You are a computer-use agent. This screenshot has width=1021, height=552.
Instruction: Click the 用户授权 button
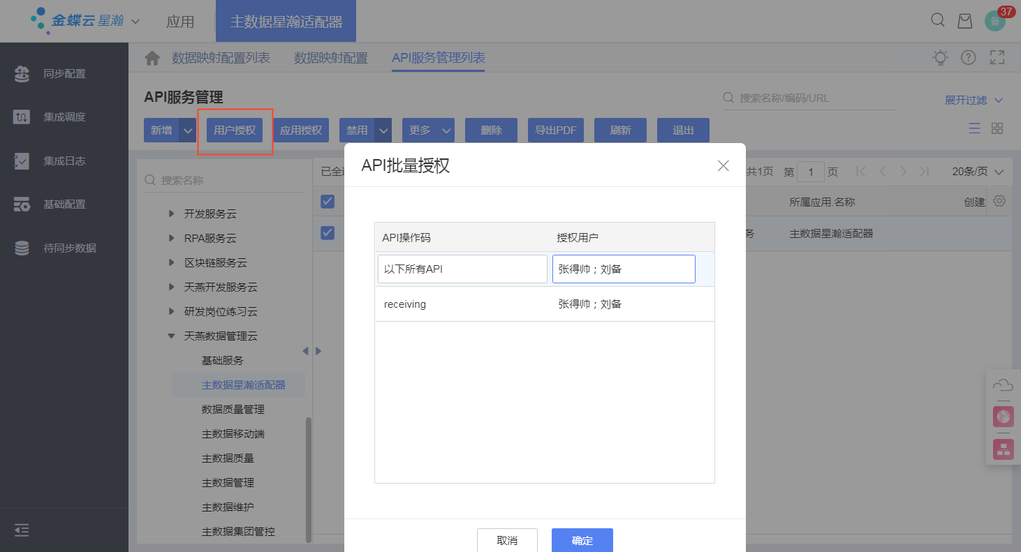click(x=235, y=130)
